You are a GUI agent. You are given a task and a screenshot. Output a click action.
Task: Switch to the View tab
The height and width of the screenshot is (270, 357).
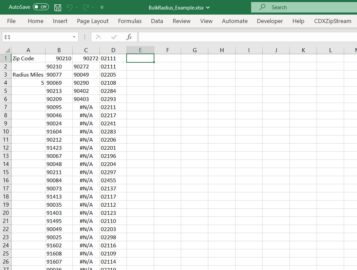point(206,21)
